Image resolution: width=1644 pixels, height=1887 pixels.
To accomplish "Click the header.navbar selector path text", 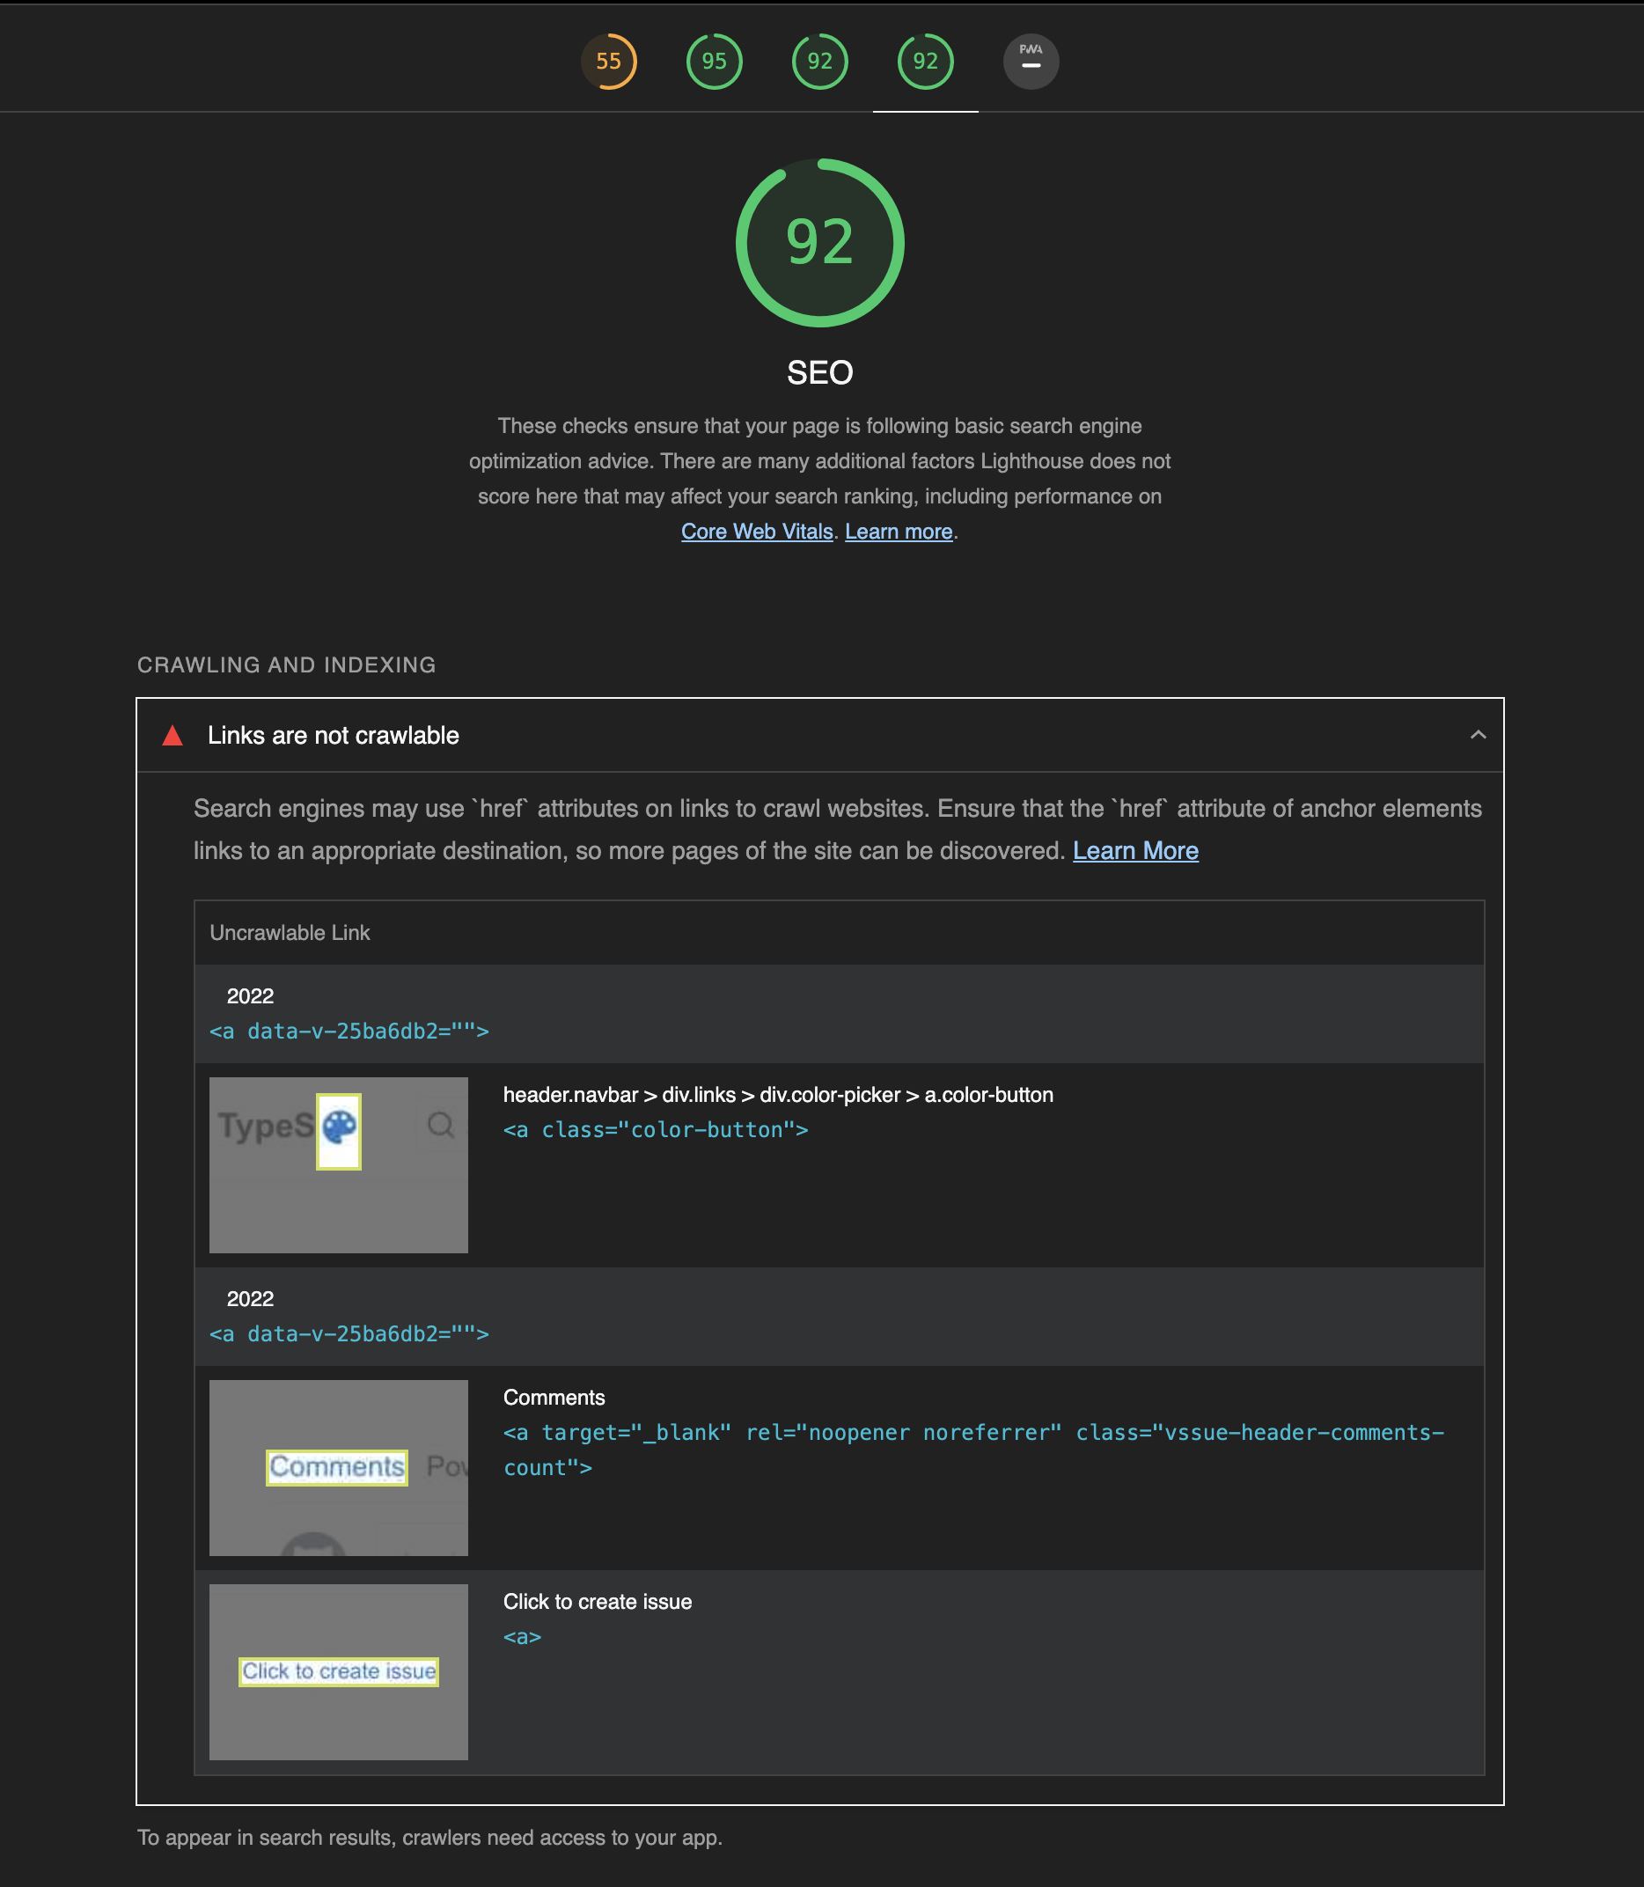I will [777, 1094].
